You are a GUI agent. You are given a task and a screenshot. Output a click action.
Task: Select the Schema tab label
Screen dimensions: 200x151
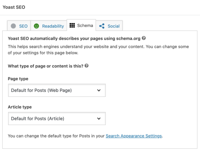(85, 25)
